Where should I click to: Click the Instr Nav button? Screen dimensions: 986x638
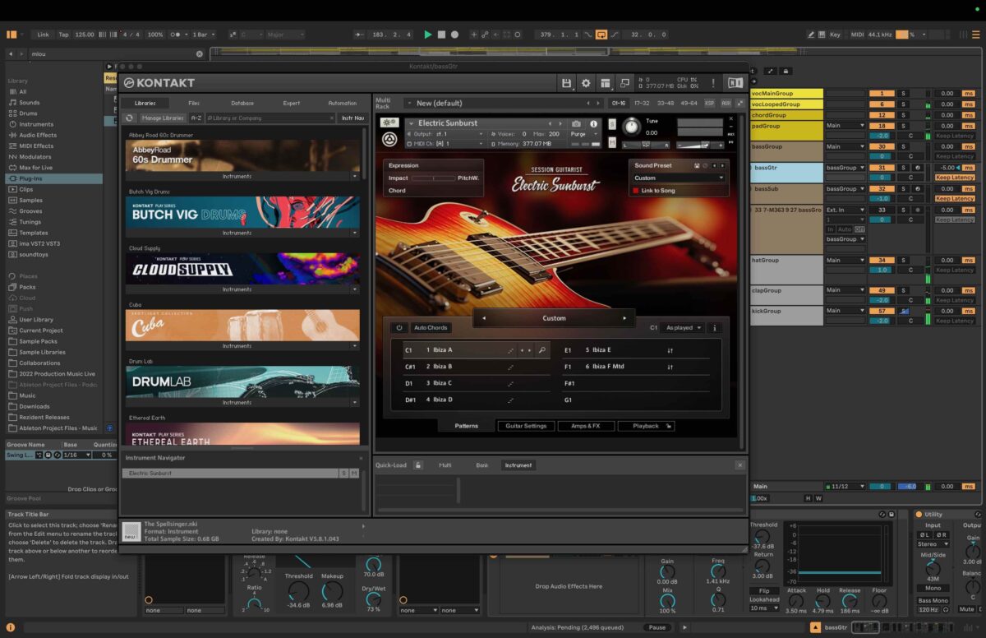(352, 118)
